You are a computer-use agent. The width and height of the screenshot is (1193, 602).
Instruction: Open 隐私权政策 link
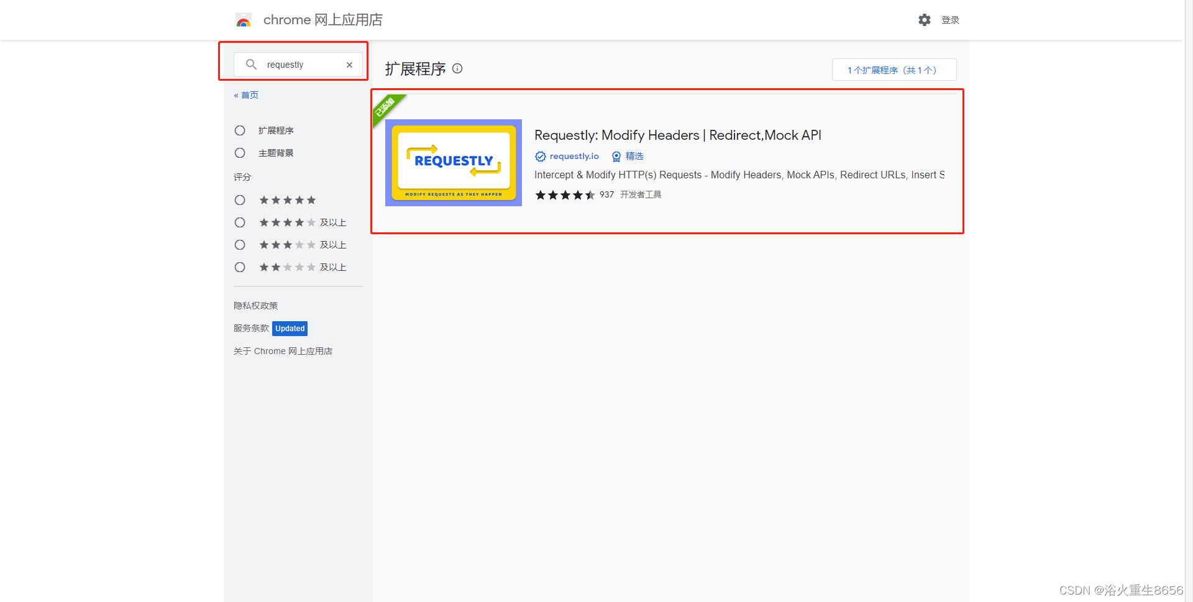coord(255,306)
